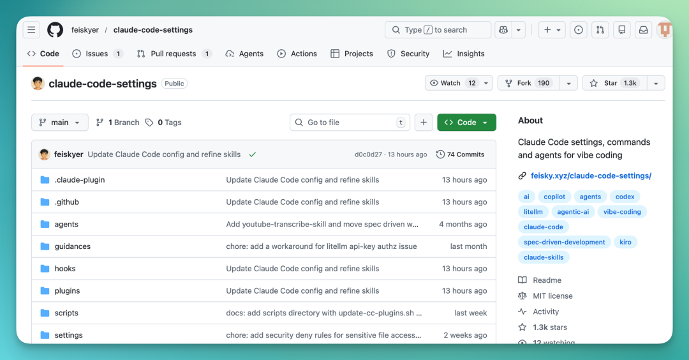Open commit hash d0c0d27
The image size is (689, 360).
click(368, 154)
